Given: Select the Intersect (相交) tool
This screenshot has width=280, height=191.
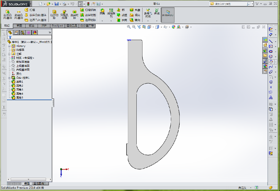Looking at the screenshot, I should (x=135, y=15).
